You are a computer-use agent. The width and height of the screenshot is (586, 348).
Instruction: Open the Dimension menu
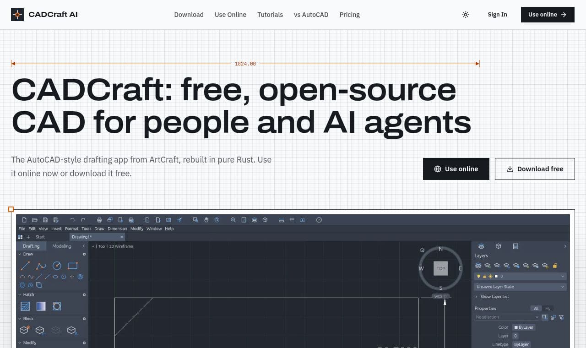[117, 228]
